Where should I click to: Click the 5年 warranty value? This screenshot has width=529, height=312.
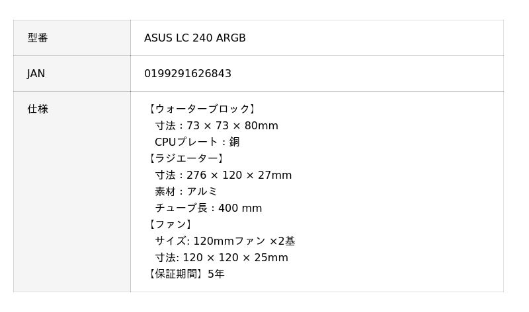click(x=216, y=274)
